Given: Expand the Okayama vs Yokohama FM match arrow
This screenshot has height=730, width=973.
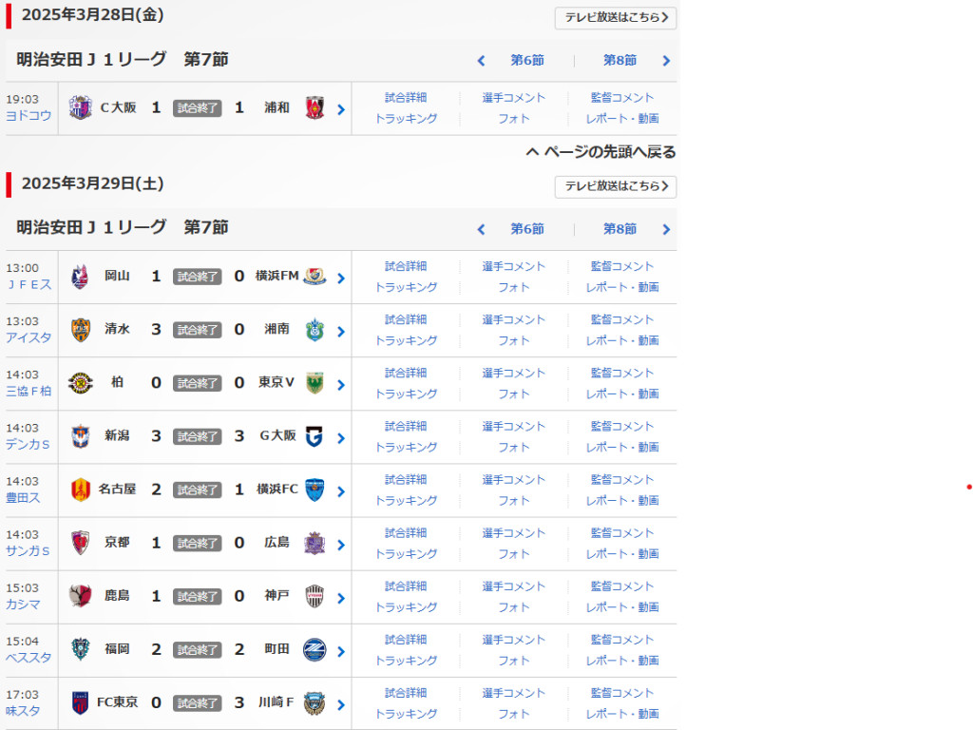Looking at the screenshot, I should tap(340, 279).
